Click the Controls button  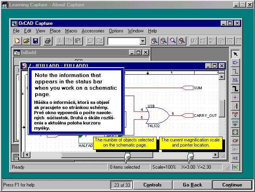point(152,185)
